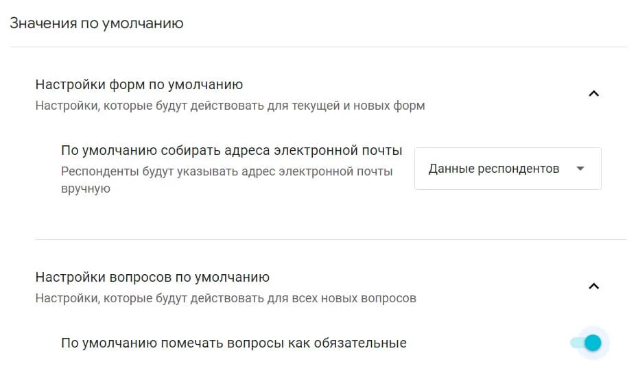
Task: Open the "Данные респондентов" dropdown
Action: pyautogui.click(x=508, y=169)
